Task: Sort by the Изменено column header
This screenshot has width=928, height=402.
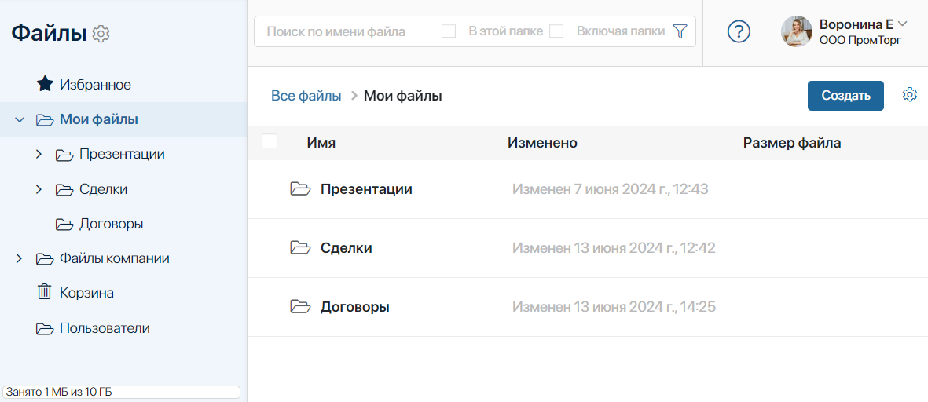Action: coord(542,142)
